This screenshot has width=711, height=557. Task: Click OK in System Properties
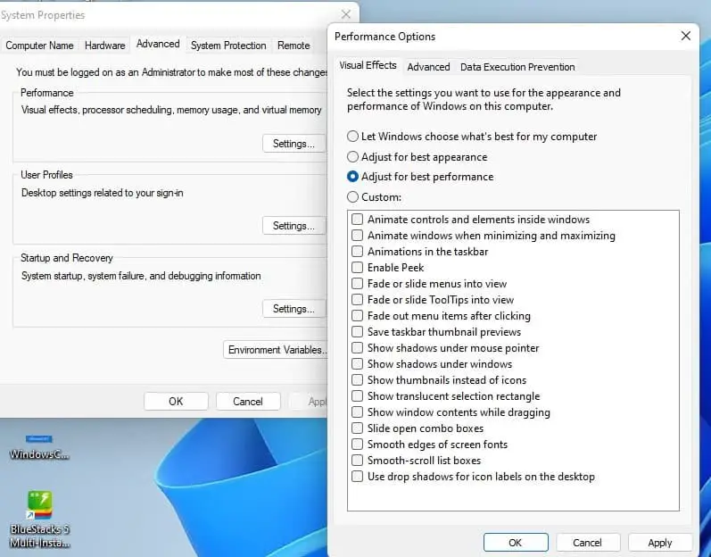pyautogui.click(x=176, y=402)
